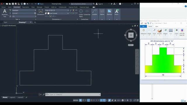Open the Start tab

point(6,22)
